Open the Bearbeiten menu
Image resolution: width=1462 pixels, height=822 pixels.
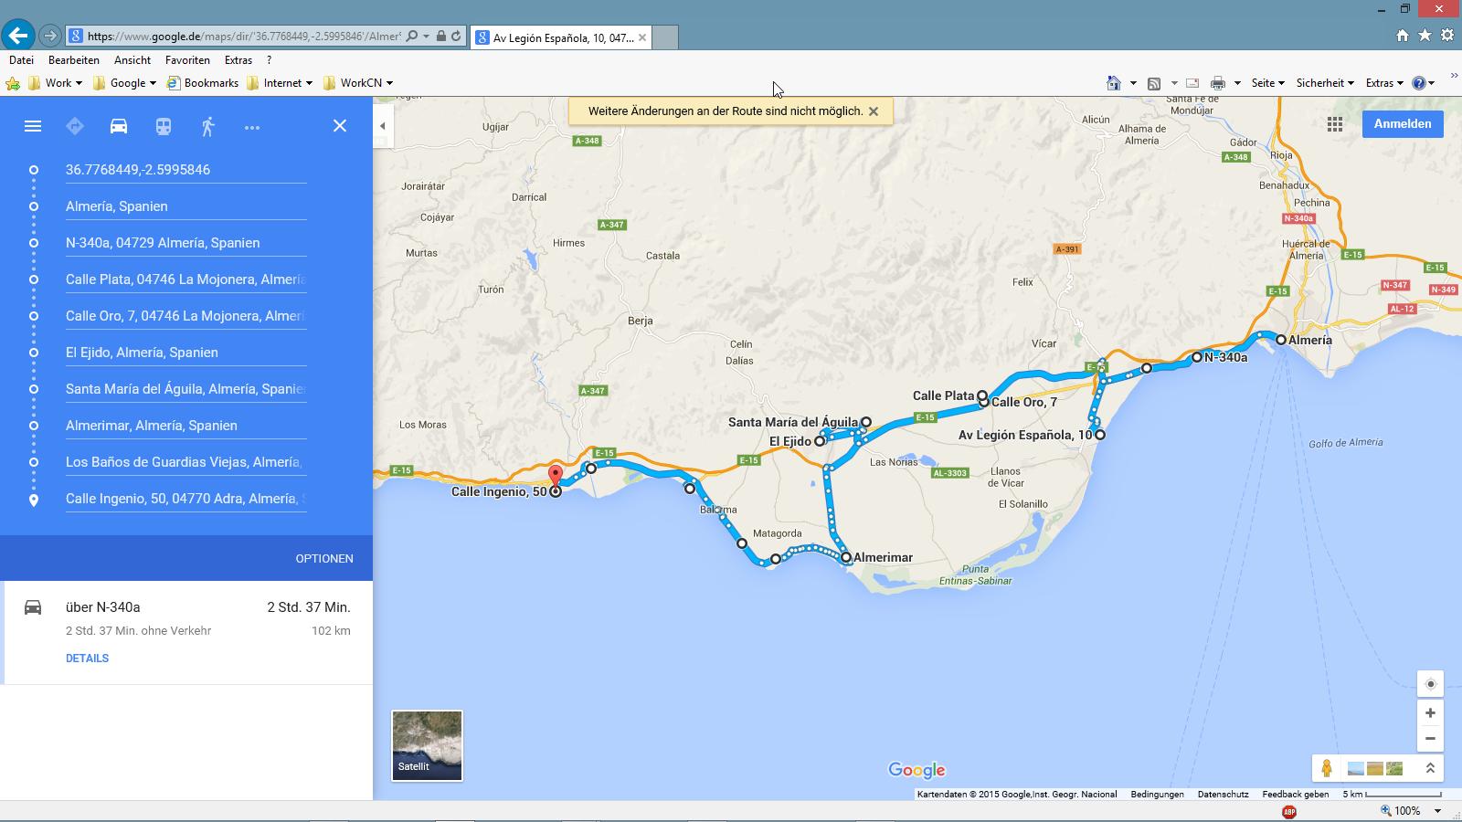(74, 60)
